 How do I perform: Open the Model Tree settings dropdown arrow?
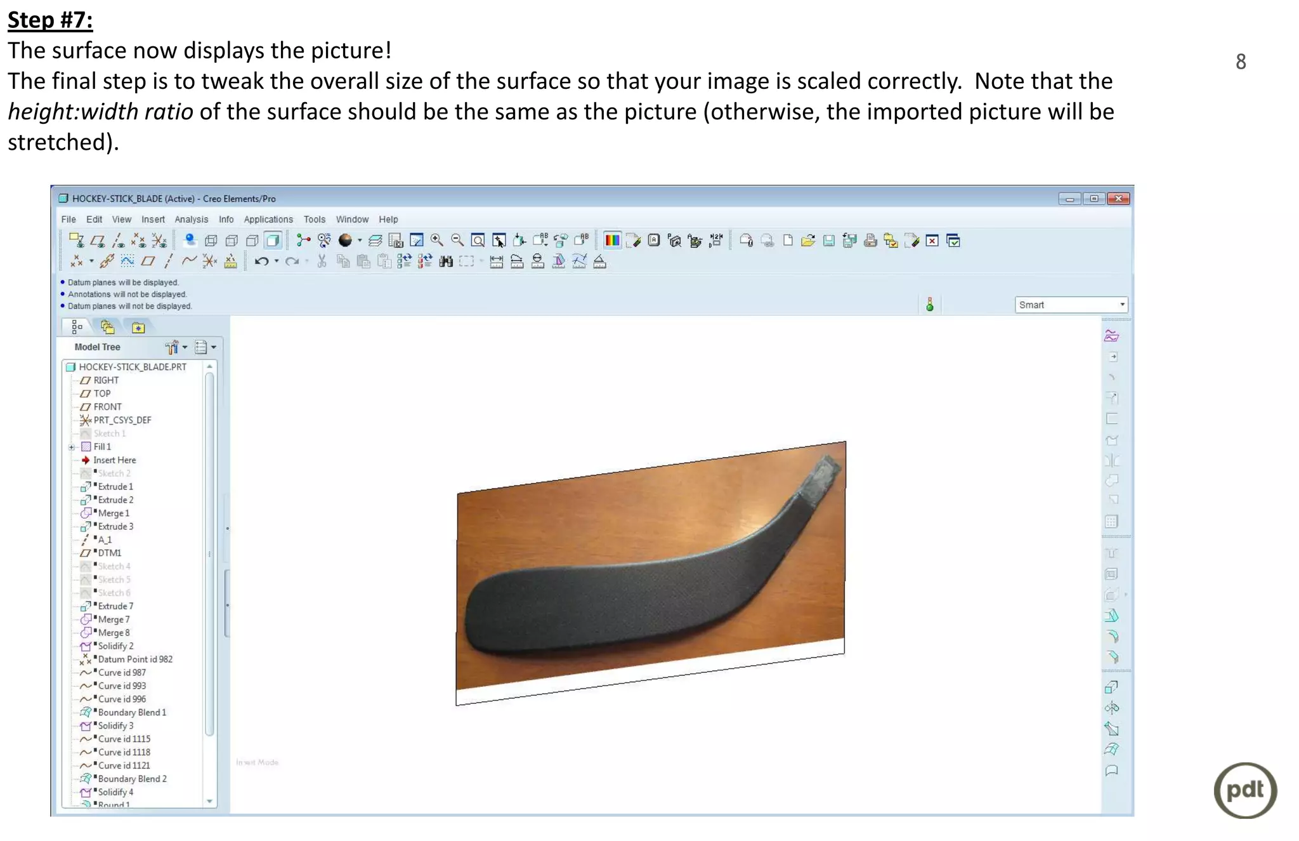pos(185,347)
